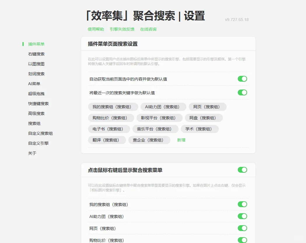禁用「点击鼠标右键后显示聚合搜索菜单」总开关

(x=242, y=169)
